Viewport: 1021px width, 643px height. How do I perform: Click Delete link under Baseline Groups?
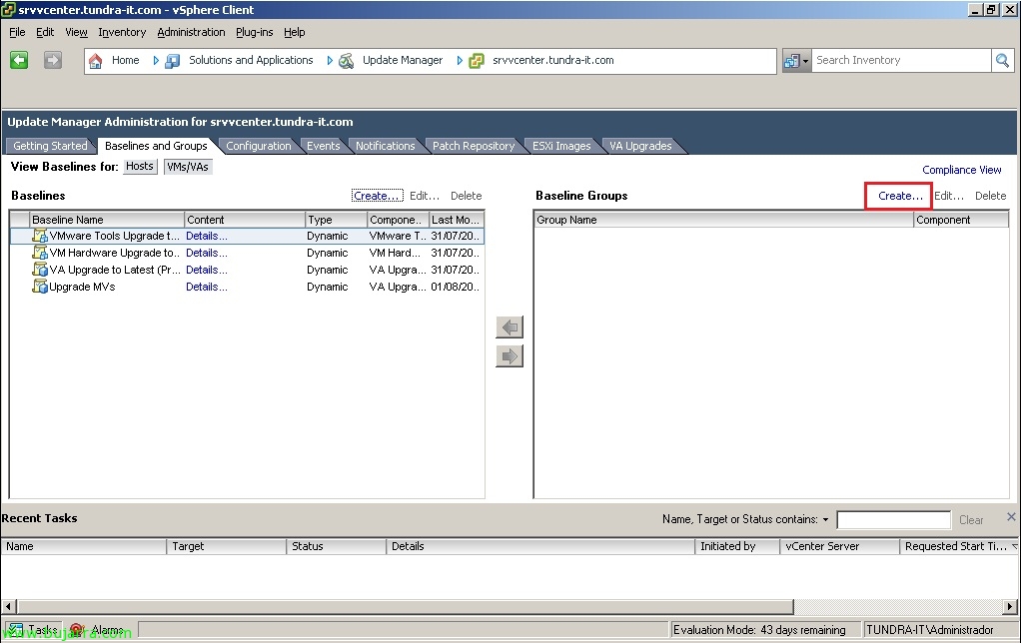tap(990, 196)
